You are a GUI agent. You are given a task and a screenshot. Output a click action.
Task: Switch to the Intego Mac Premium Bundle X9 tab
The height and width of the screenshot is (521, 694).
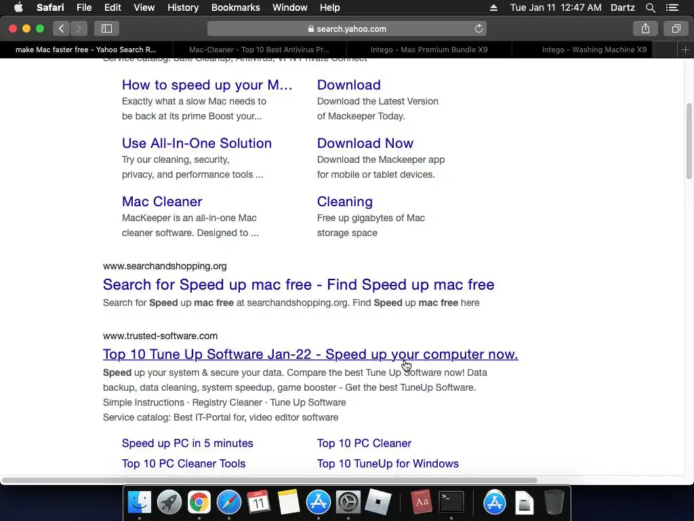coord(429,50)
